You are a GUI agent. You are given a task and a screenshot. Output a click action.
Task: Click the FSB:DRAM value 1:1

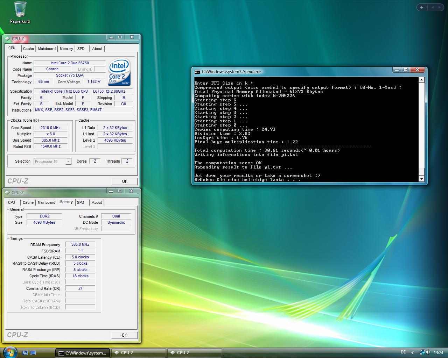coord(80,251)
